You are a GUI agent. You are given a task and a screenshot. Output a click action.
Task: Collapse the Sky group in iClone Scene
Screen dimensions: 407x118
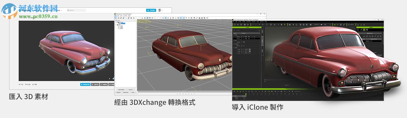point(234,40)
